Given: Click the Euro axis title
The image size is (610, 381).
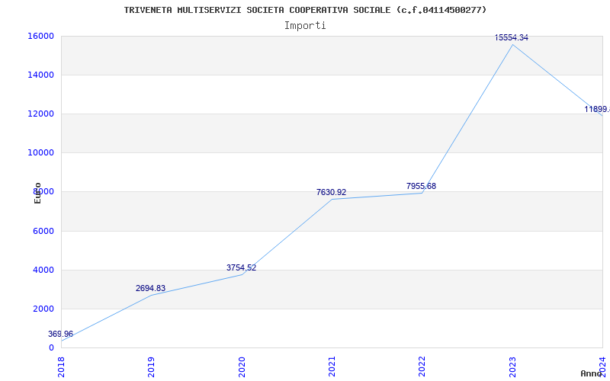Looking at the screenshot, I should click(37, 194).
